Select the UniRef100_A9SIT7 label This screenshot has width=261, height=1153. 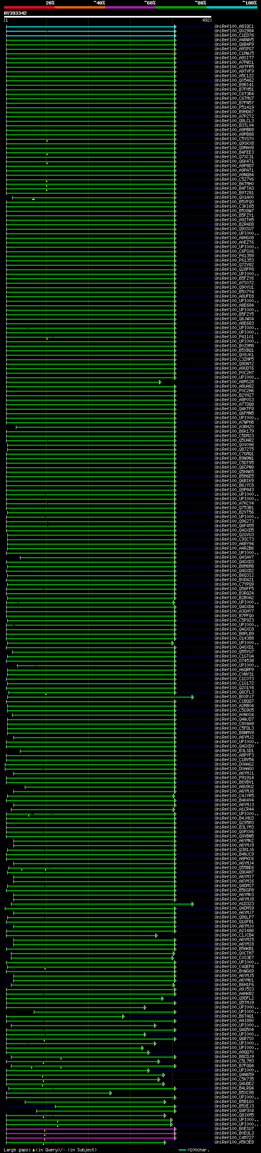[x=234, y=58]
